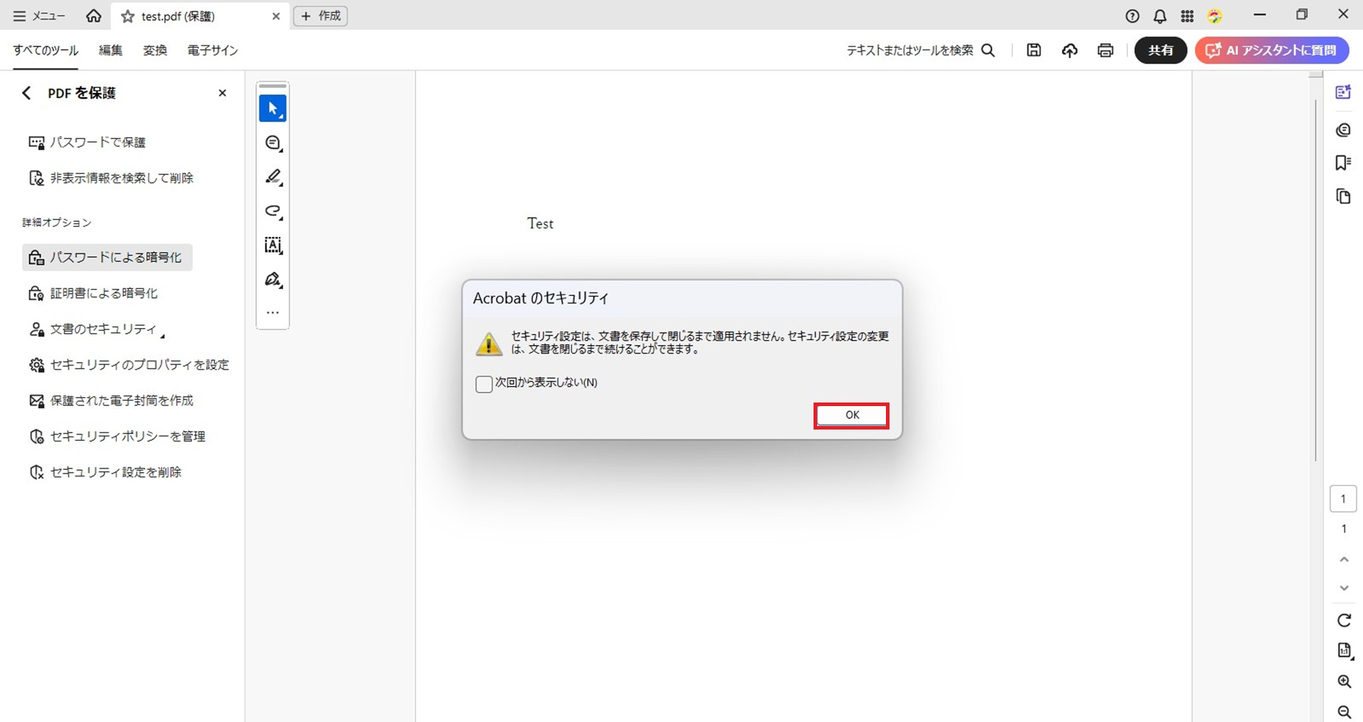Image resolution: width=1363 pixels, height=722 pixels.
Task: Select the highlight pen tool
Action: [273, 177]
